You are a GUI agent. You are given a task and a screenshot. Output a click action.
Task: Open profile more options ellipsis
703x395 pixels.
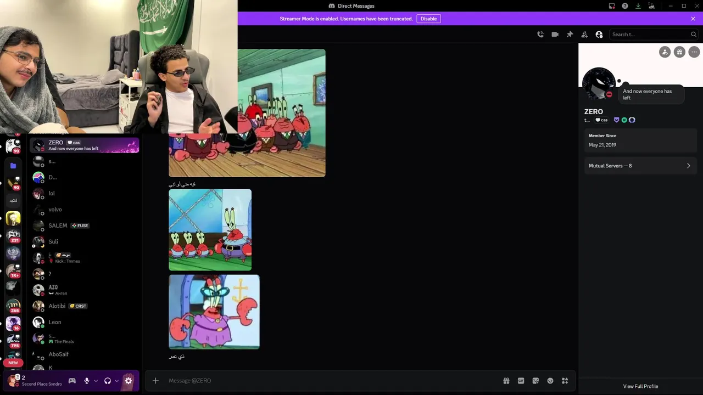(694, 52)
